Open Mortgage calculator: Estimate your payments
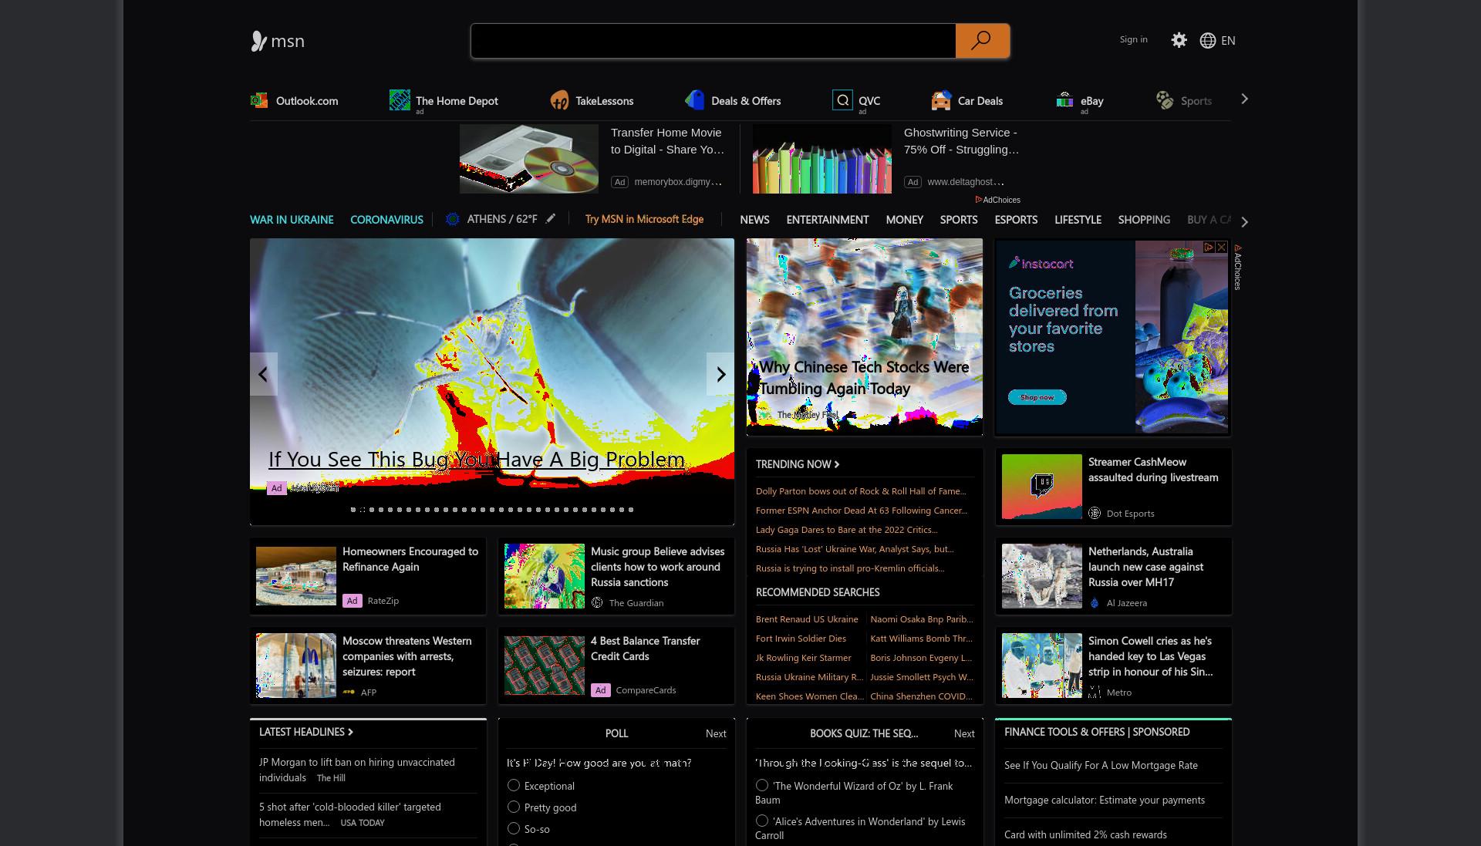The image size is (1481, 846). (1105, 800)
